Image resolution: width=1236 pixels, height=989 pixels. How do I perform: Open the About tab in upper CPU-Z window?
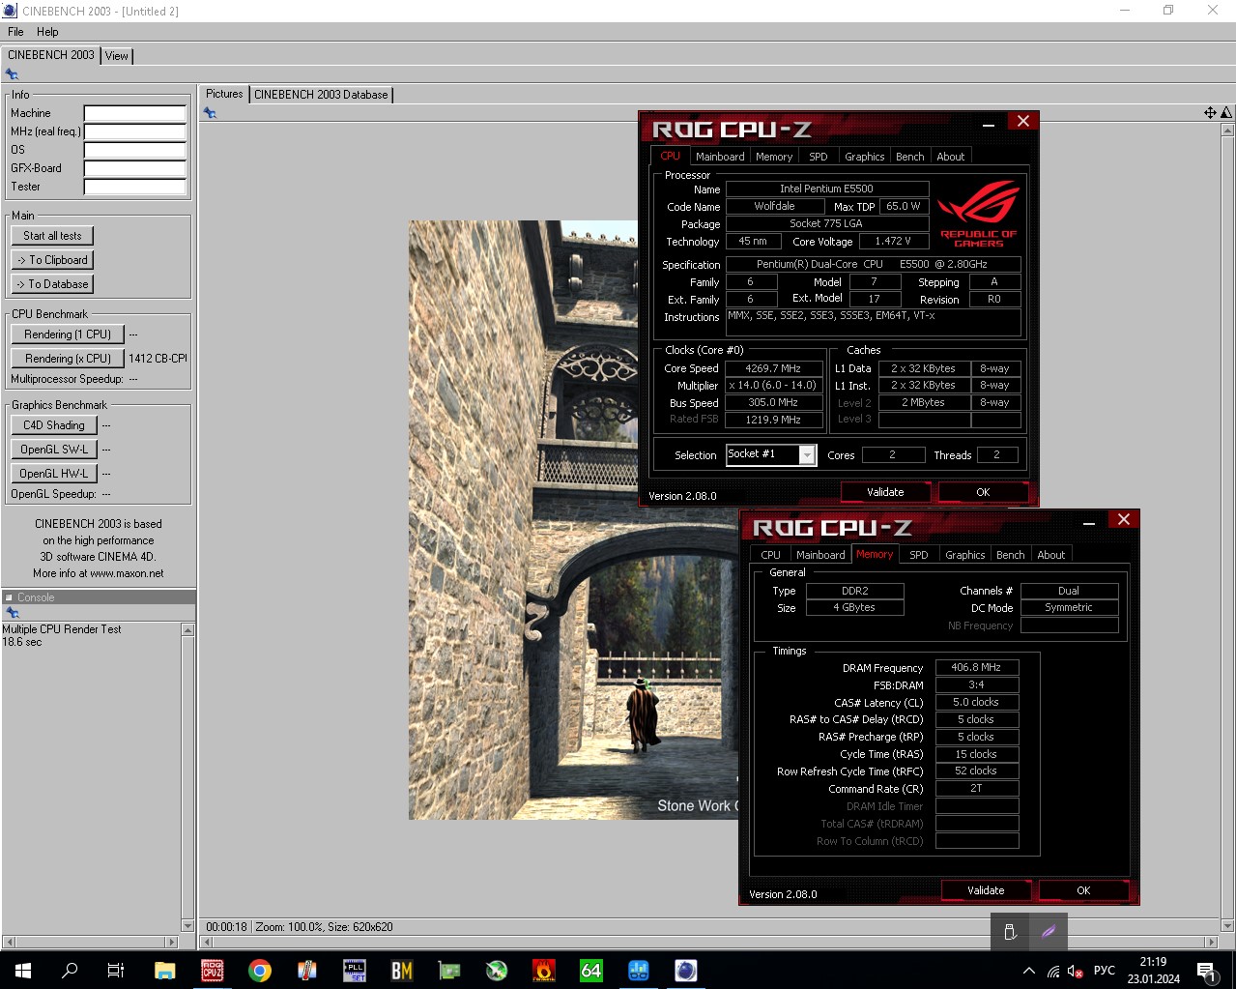click(x=951, y=157)
